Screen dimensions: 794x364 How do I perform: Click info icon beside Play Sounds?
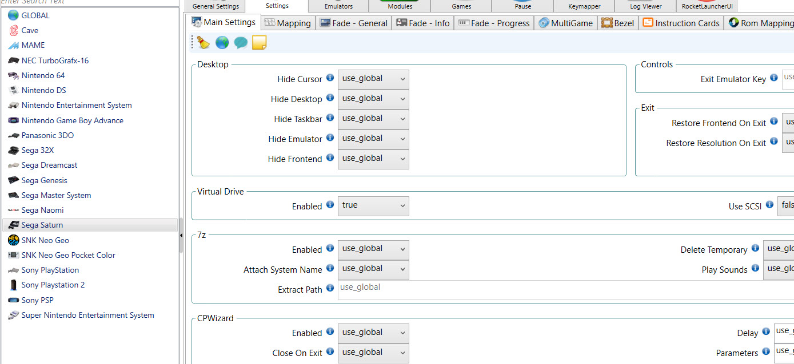(755, 268)
